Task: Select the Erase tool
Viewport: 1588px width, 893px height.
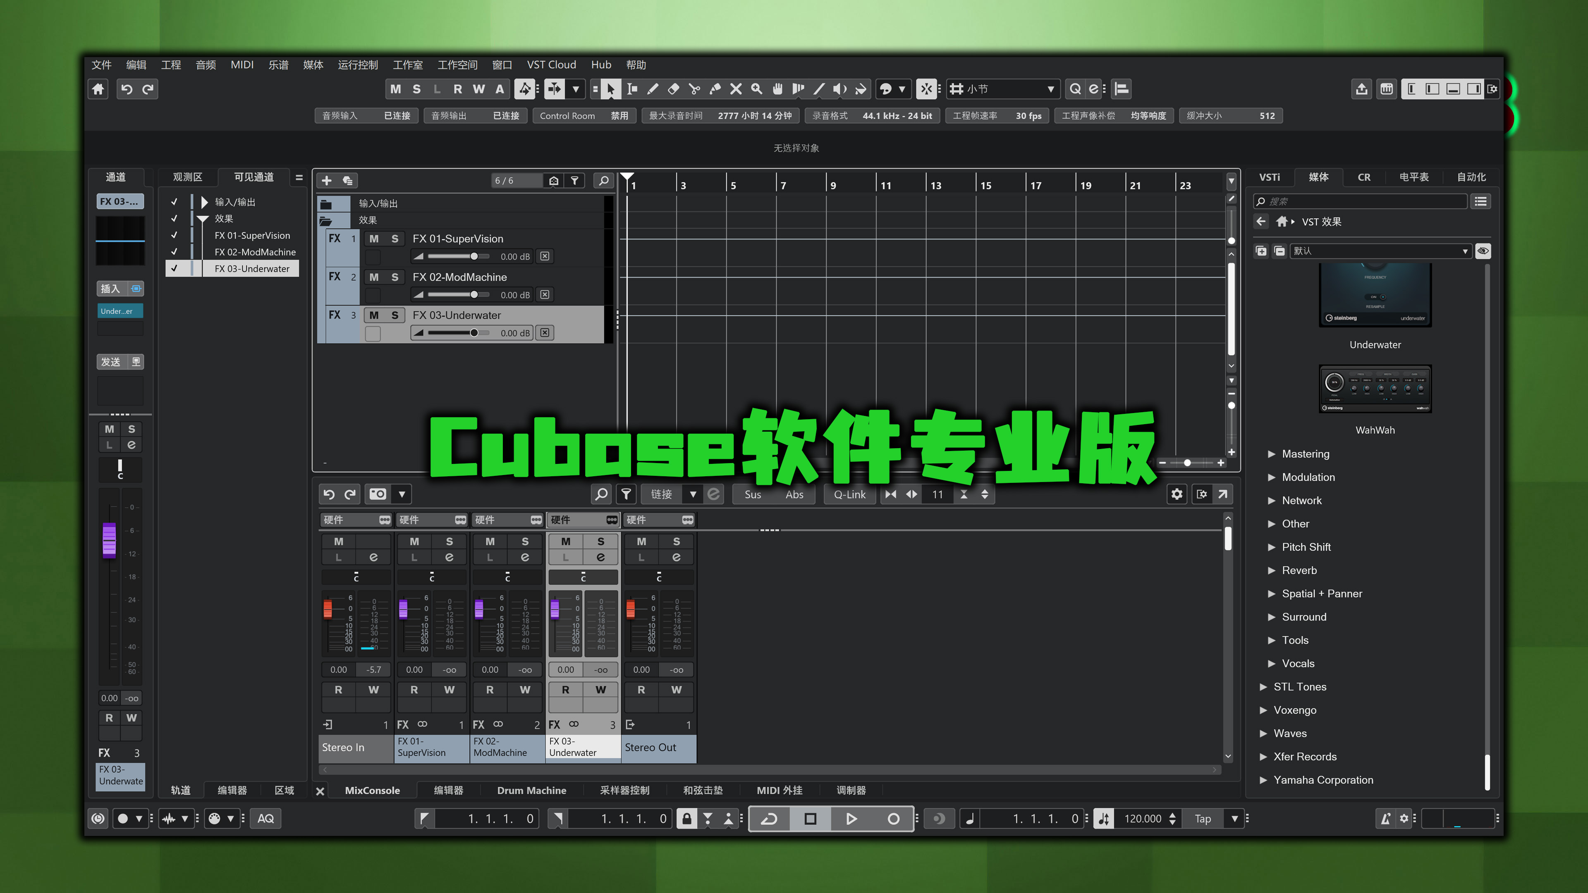Action: click(x=673, y=89)
